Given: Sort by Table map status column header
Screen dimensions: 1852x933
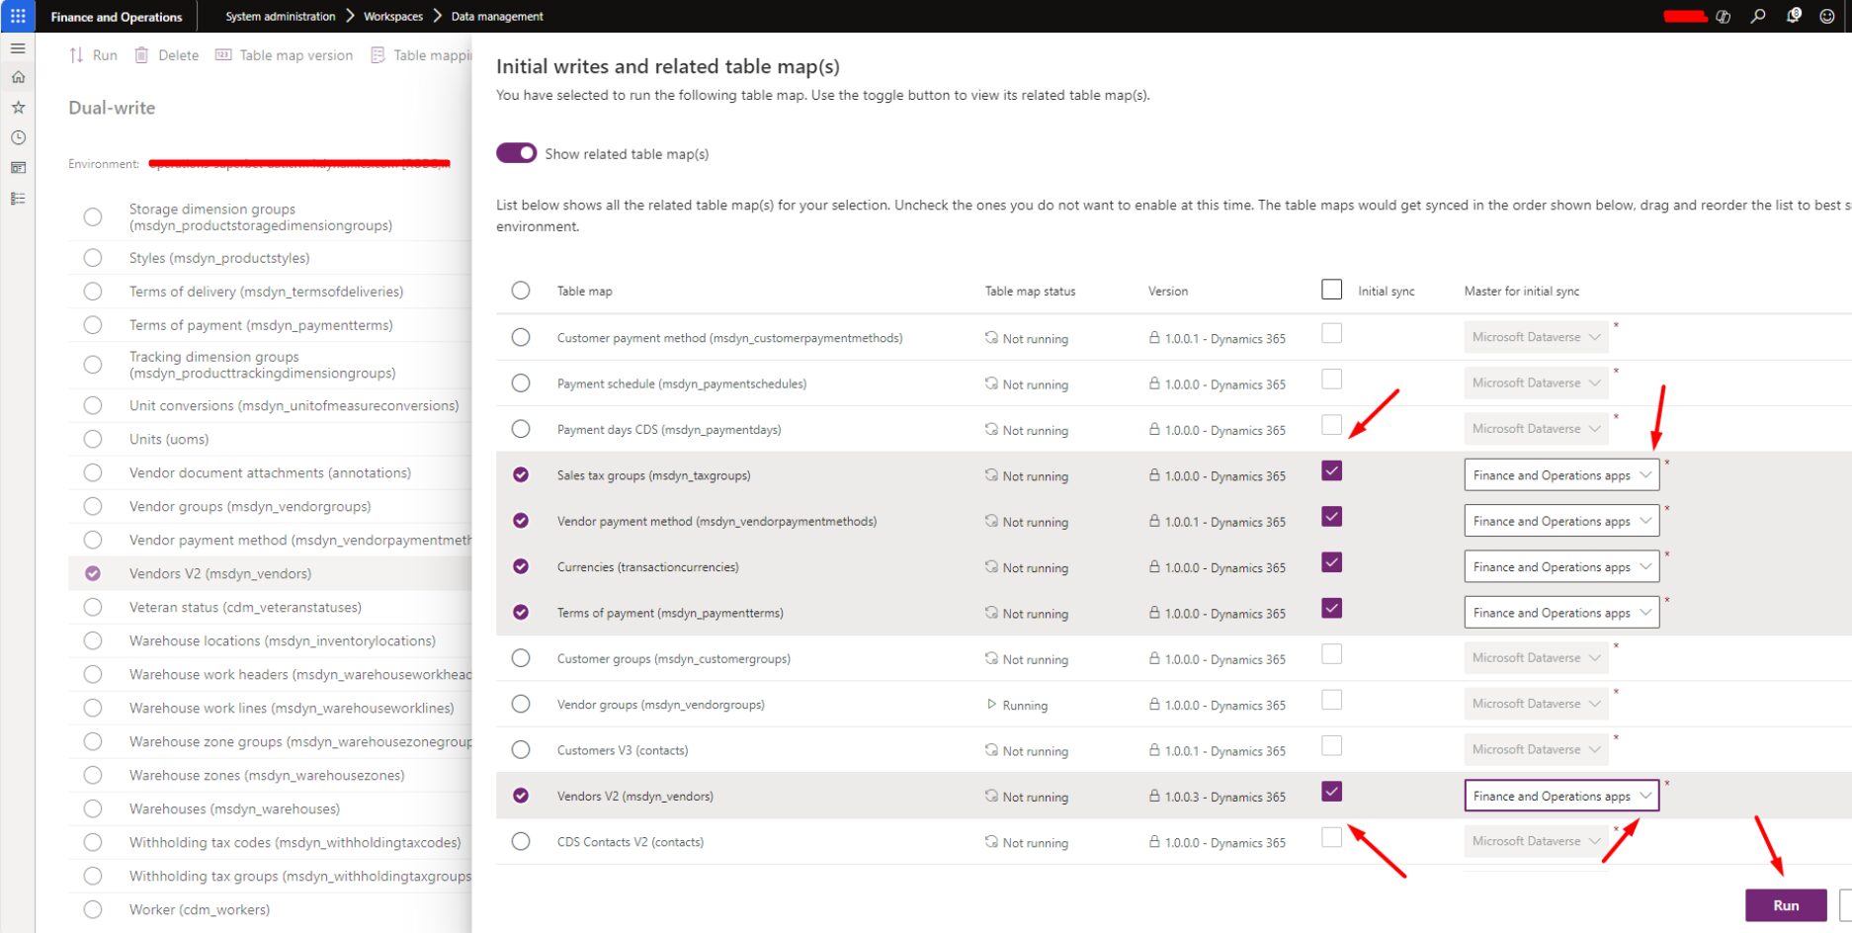Looking at the screenshot, I should (1030, 291).
